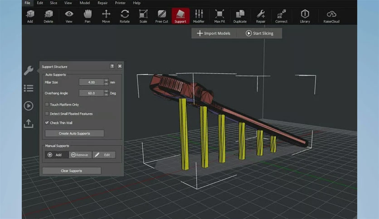
Task: Open the File menu
Action: click(27, 3)
